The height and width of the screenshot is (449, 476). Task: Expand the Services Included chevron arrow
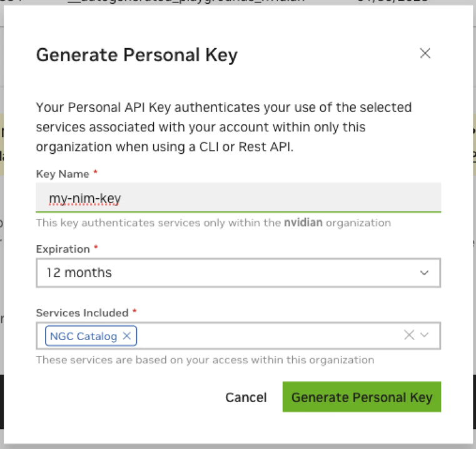[424, 335]
